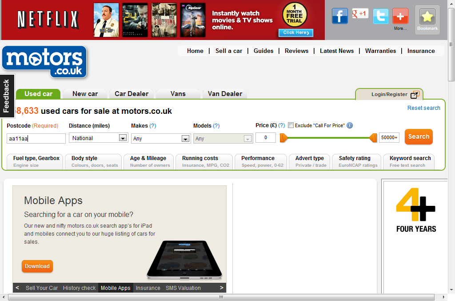Viewport: 455px width, 301px height.
Task: Open the Login/Register popup icon
Action: pyautogui.click(x=415, y=94)
